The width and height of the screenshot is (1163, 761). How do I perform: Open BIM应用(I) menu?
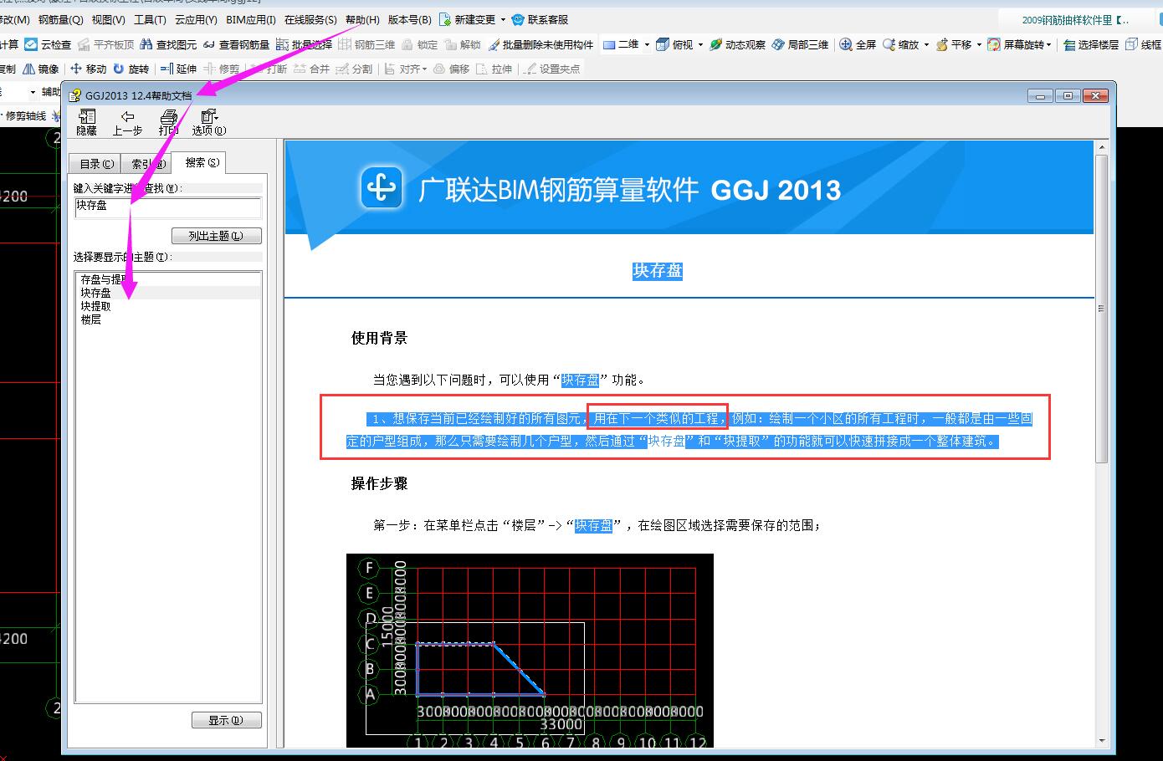pos(251,19)
